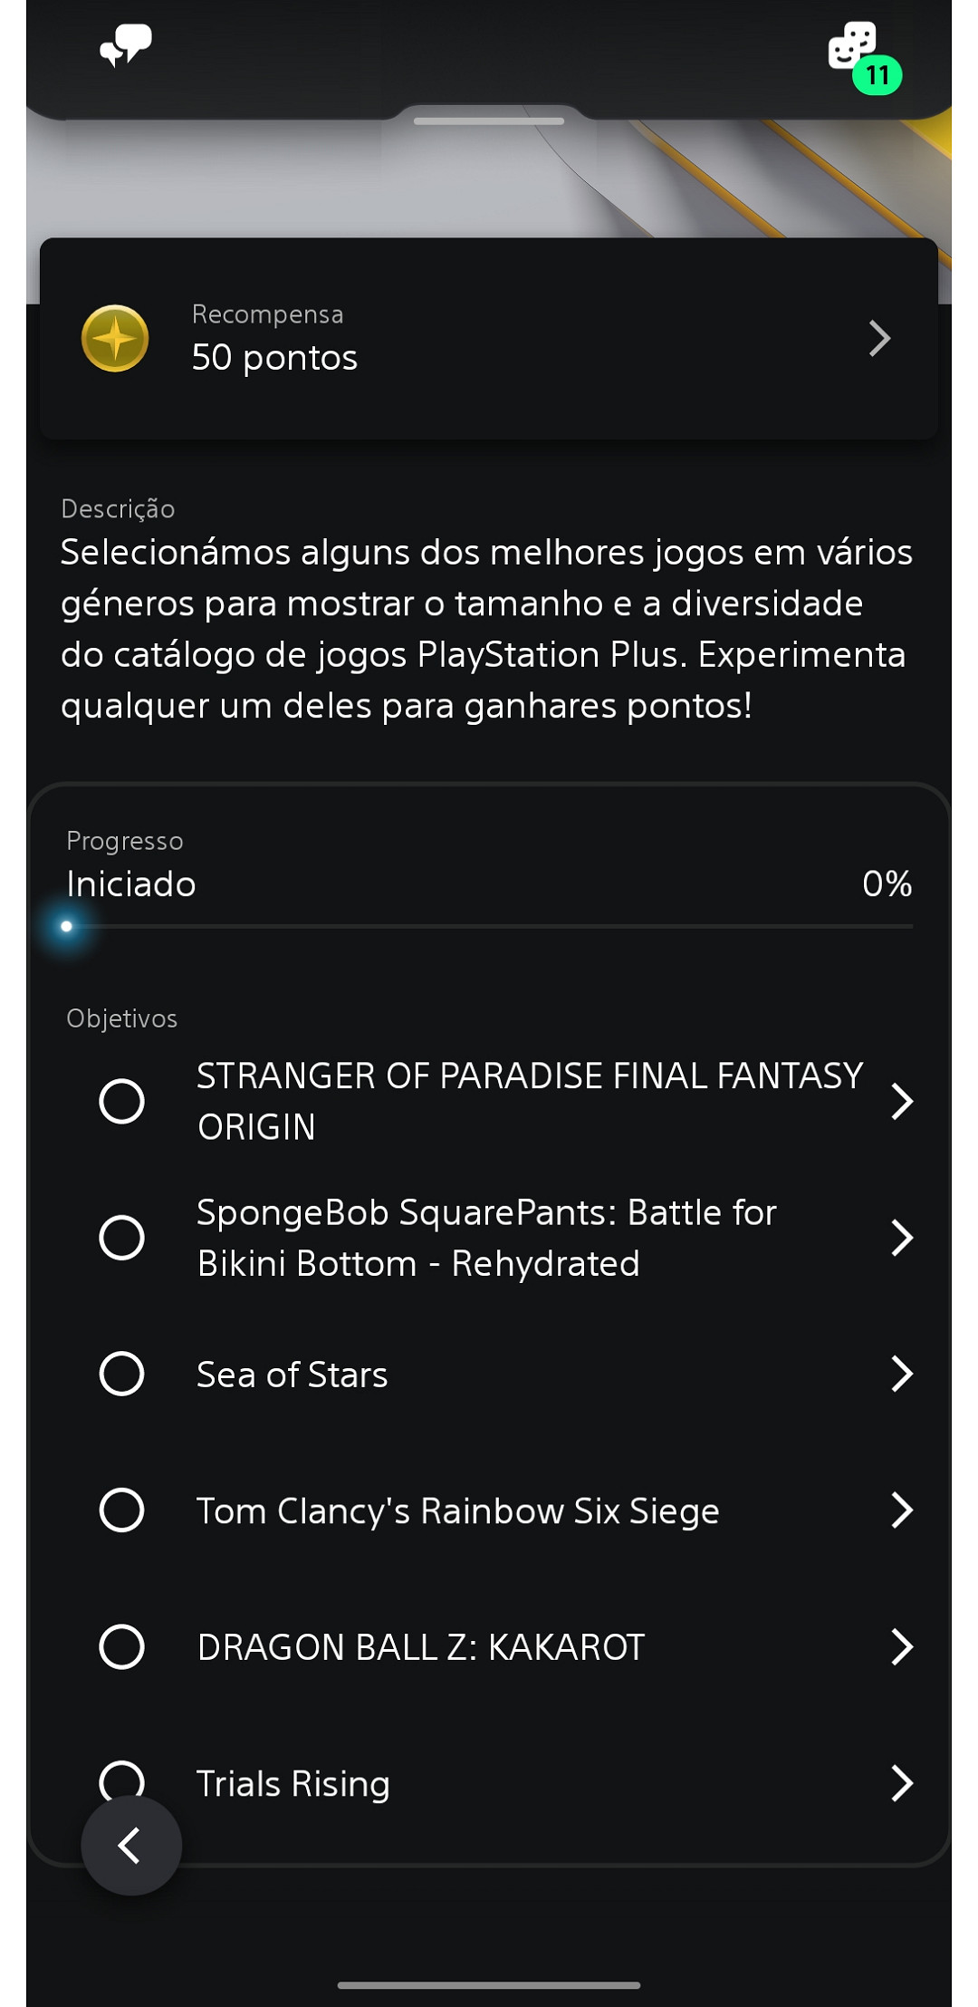Open the Tom Clancy's Rainbow Six Siege entry

click(457, 1510)
